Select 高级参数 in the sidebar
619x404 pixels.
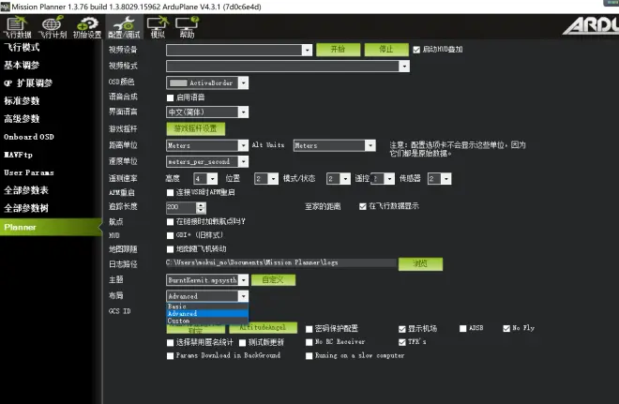[x=22, y=119]
